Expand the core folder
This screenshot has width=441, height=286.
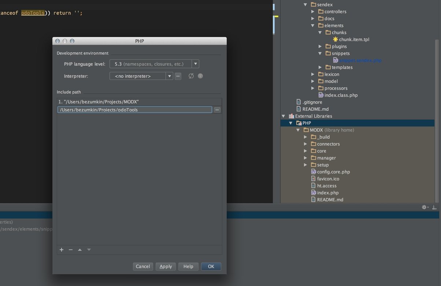pos(305,151)
